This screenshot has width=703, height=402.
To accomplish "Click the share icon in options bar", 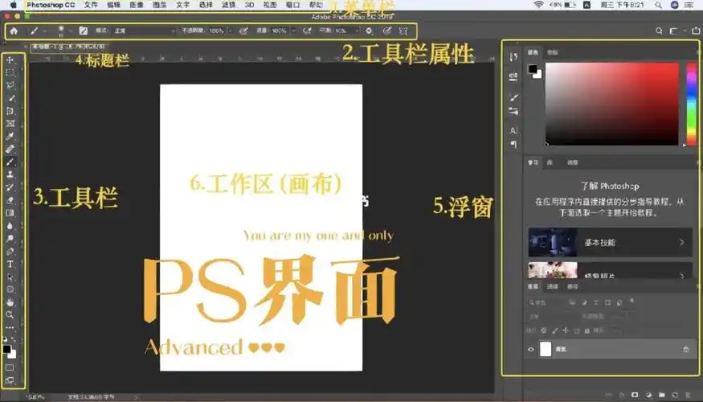I will click(x=696, y=31).
